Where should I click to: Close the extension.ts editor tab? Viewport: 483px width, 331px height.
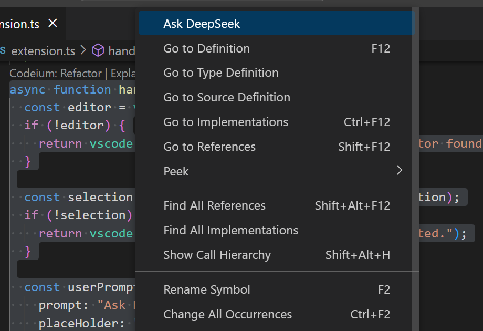(52, 24)
